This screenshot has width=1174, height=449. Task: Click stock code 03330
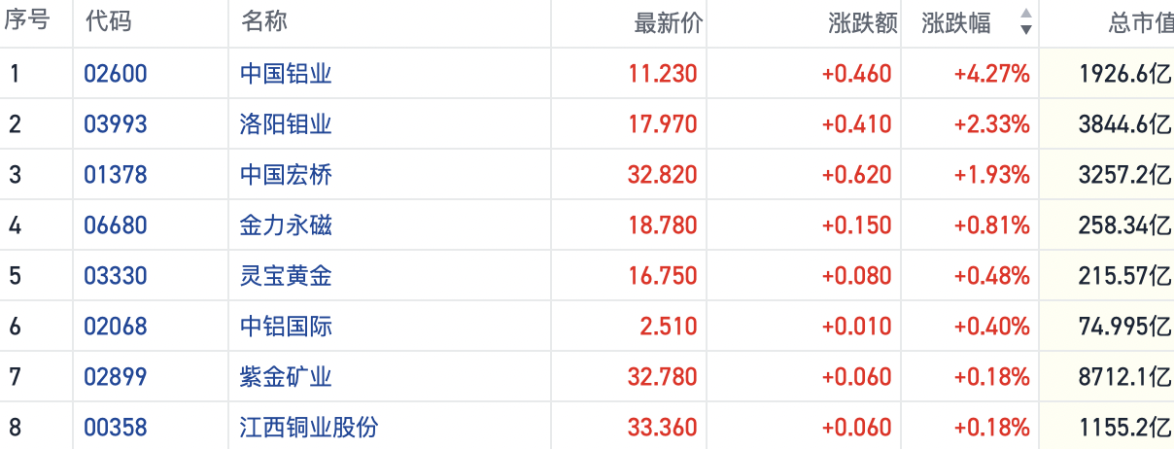pos(116,276)
